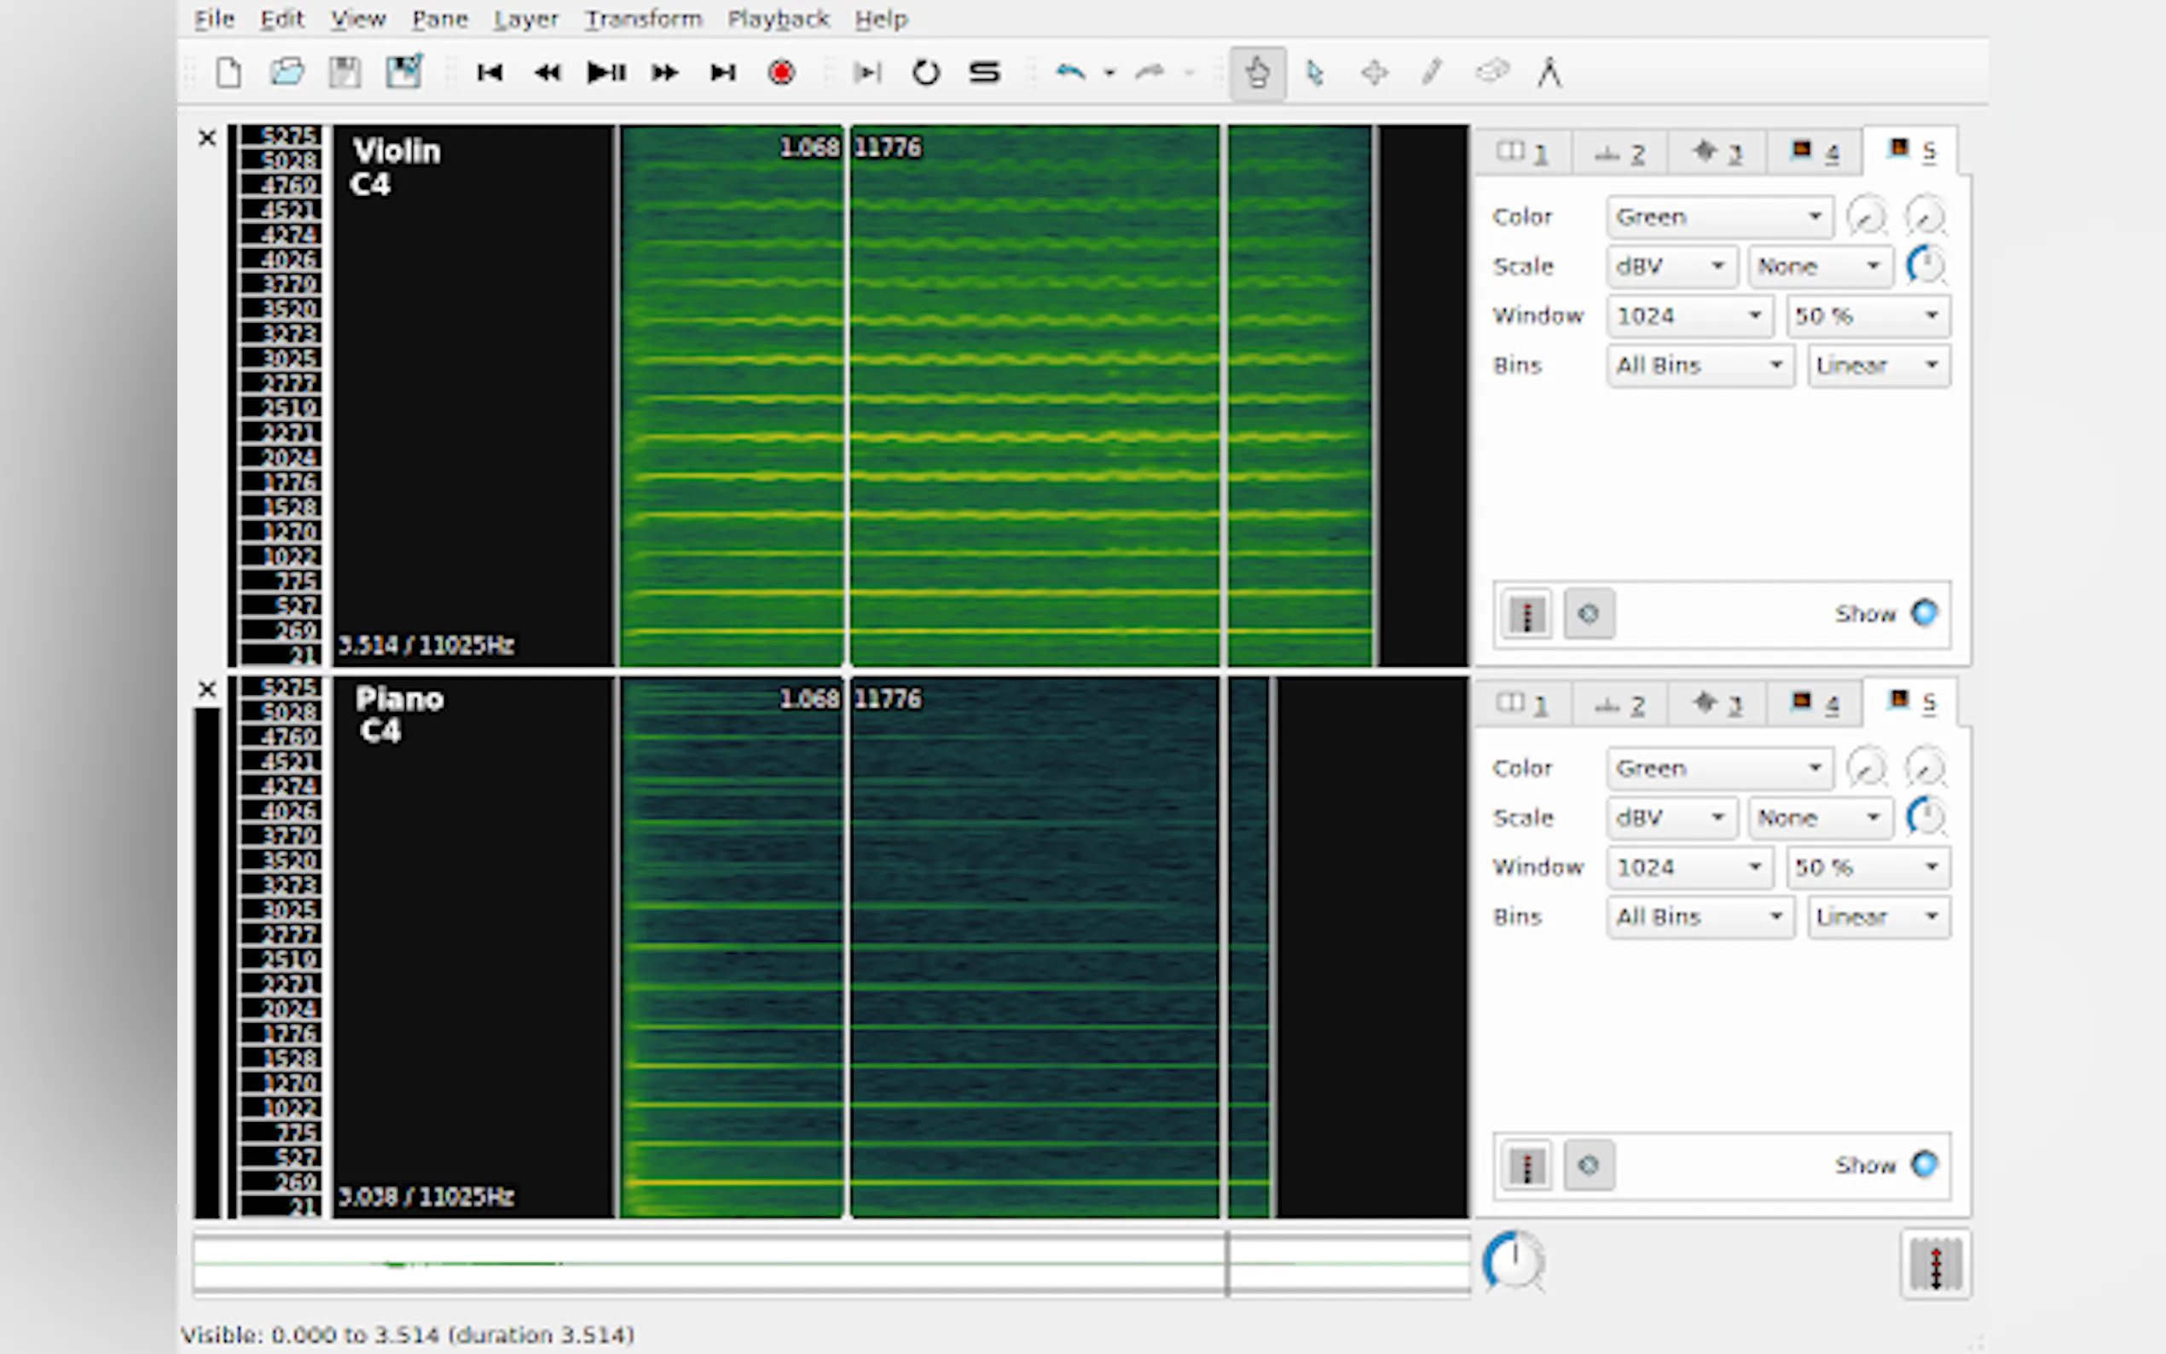Switch to layer tab 1 in Piano panel

[1523, 704]
